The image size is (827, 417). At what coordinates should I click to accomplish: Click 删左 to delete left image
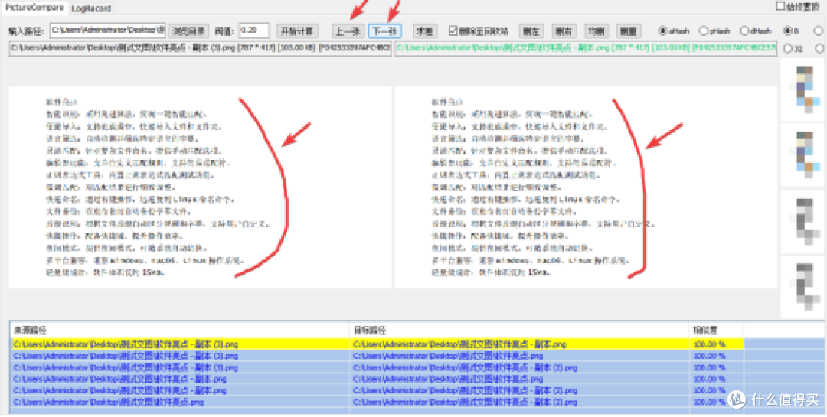tap(531, 31)
